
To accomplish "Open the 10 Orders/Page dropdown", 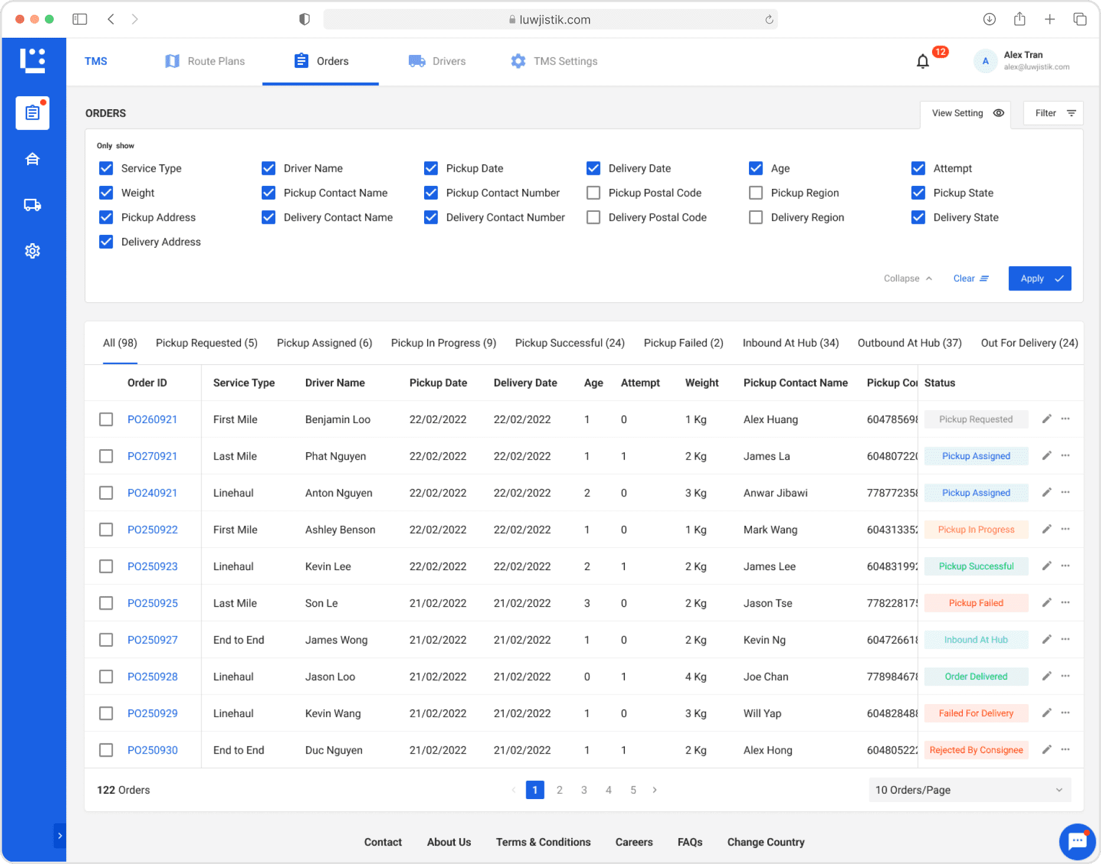I will (969, 790).
